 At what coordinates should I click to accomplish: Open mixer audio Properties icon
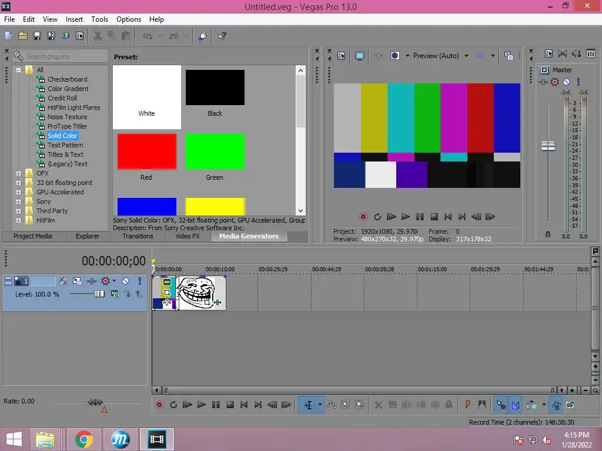tap(549, 53)
